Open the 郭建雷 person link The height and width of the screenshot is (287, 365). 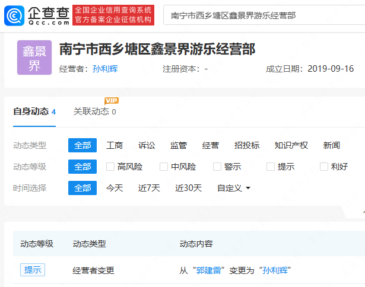211,270
